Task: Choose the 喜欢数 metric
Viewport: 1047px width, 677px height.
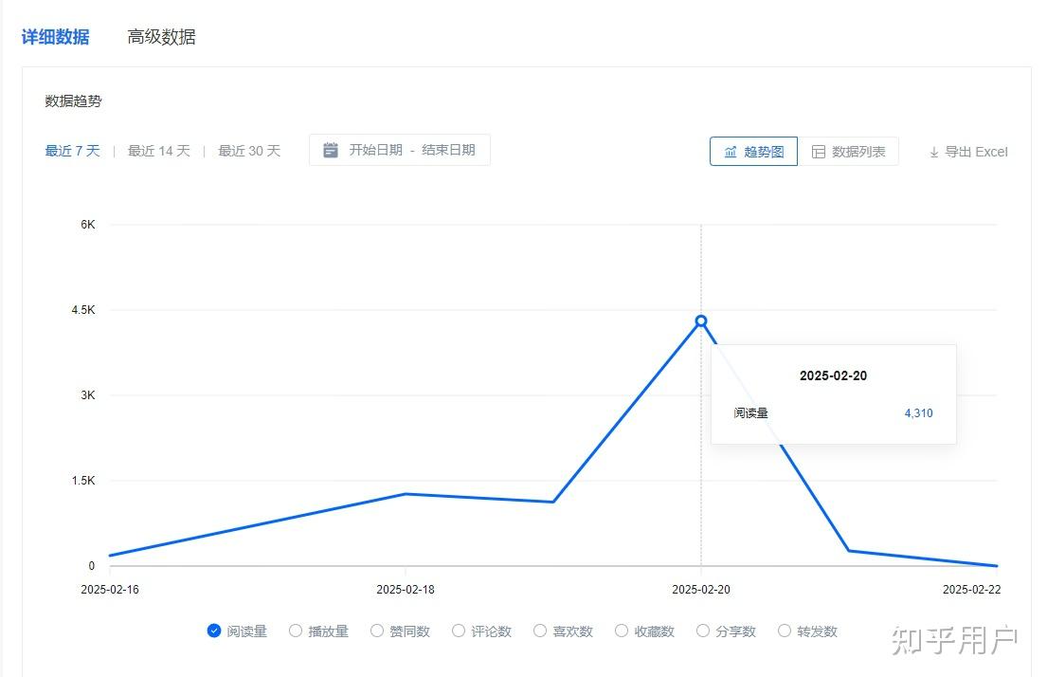Action: (540, 631)
